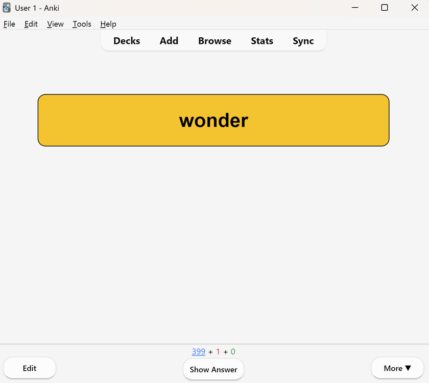Click the bottom Edit card button

(30, 368)
